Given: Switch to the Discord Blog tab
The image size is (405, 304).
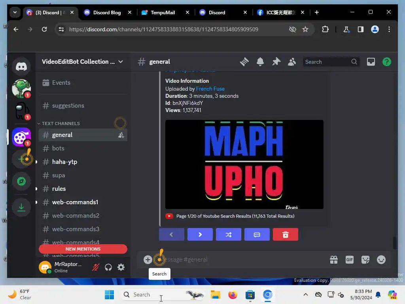Looking at the screenshot, I should click(106, 12).
